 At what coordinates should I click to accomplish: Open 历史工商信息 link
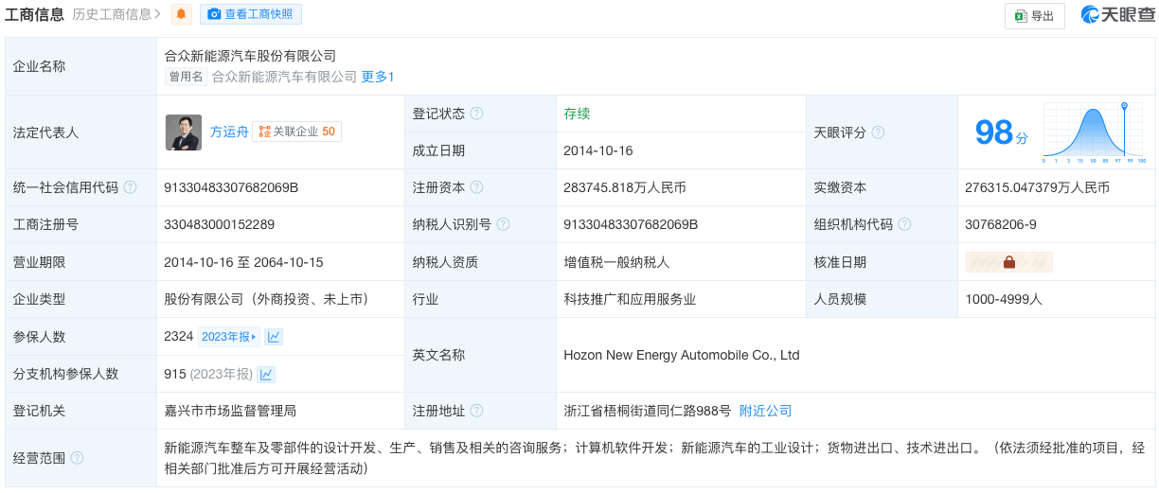point(116,14)
